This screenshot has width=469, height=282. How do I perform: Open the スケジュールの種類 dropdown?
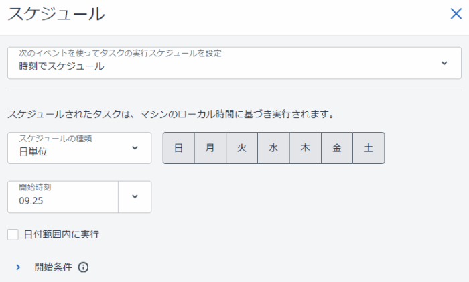click(x=79, y=148)
